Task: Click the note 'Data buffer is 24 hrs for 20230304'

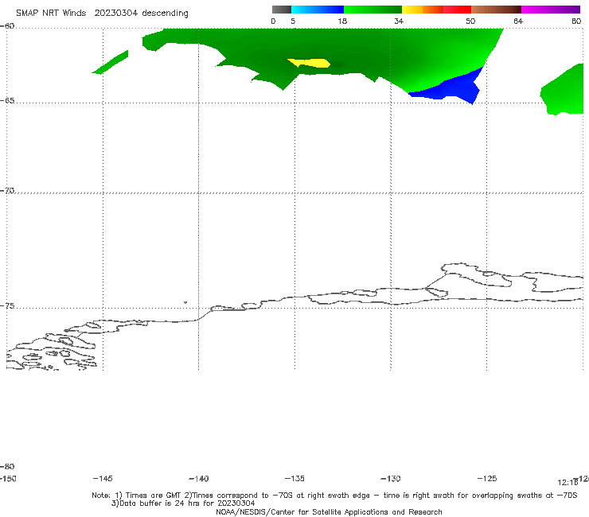Action: (x=183, y=503)
